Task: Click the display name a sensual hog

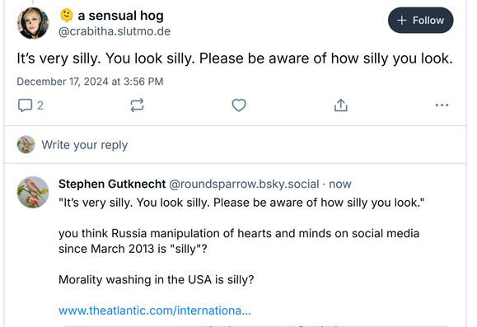Action: [x=120, y=16]
